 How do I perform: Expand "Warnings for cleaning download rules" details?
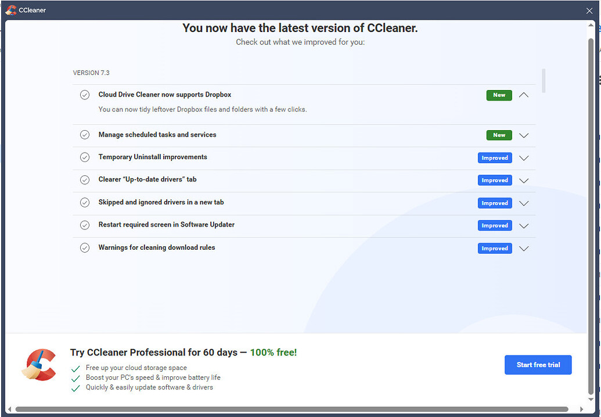[523, 248]
